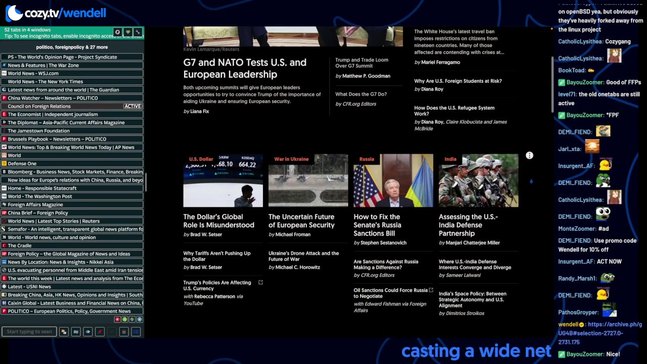Click the 'India' topic tag

pyautogui.click(x=450, y=159)
